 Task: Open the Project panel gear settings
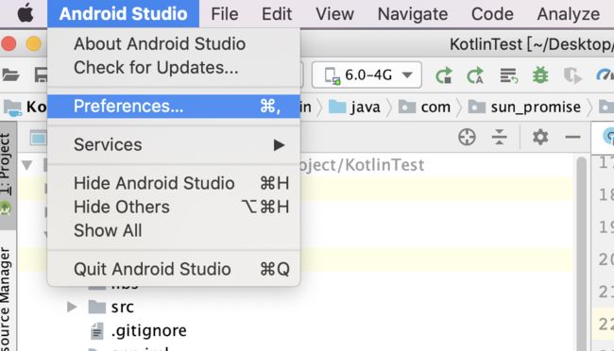(540, 137)
